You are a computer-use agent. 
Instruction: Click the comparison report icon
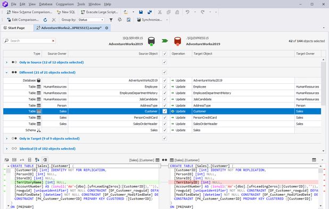click(129, 20)
